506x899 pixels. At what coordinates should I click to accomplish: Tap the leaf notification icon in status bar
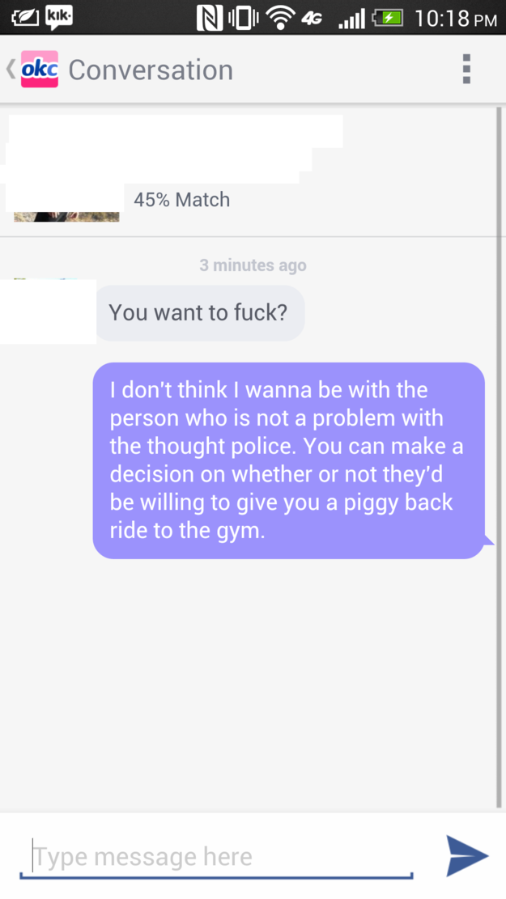tap(25, 18)
